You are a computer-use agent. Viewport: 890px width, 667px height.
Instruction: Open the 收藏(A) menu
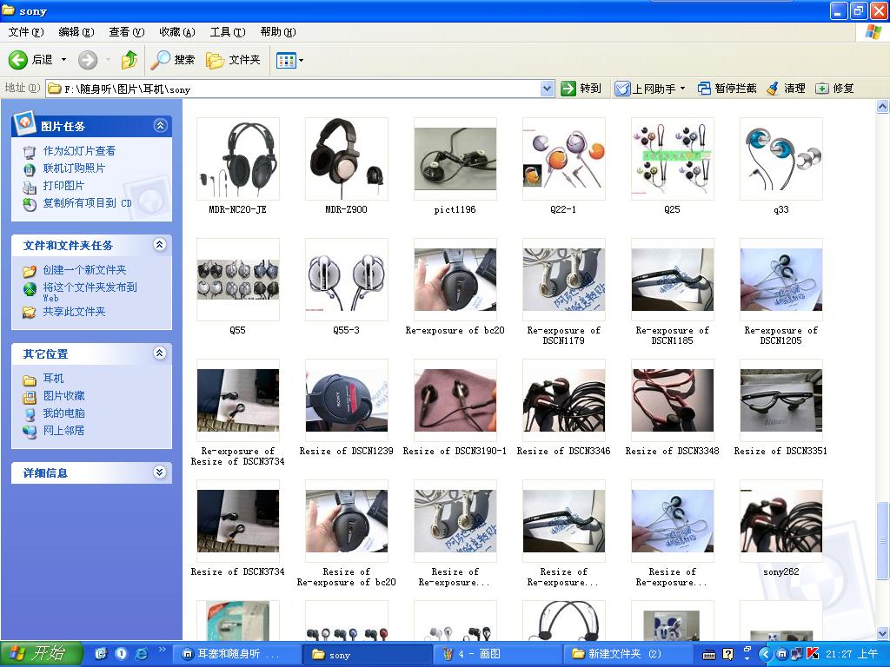[x=177, y=32]
